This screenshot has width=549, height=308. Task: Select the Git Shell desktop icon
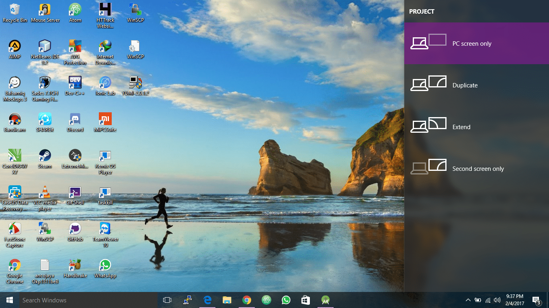pyautogui.click(x=75, y=195)
